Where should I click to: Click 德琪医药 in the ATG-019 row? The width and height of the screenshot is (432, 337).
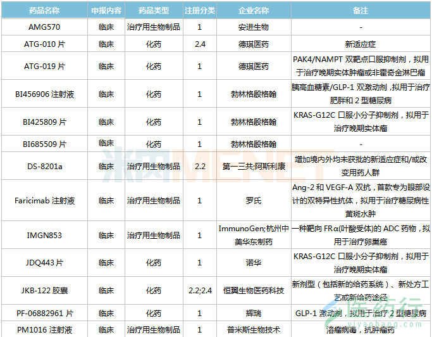(254, 67)
